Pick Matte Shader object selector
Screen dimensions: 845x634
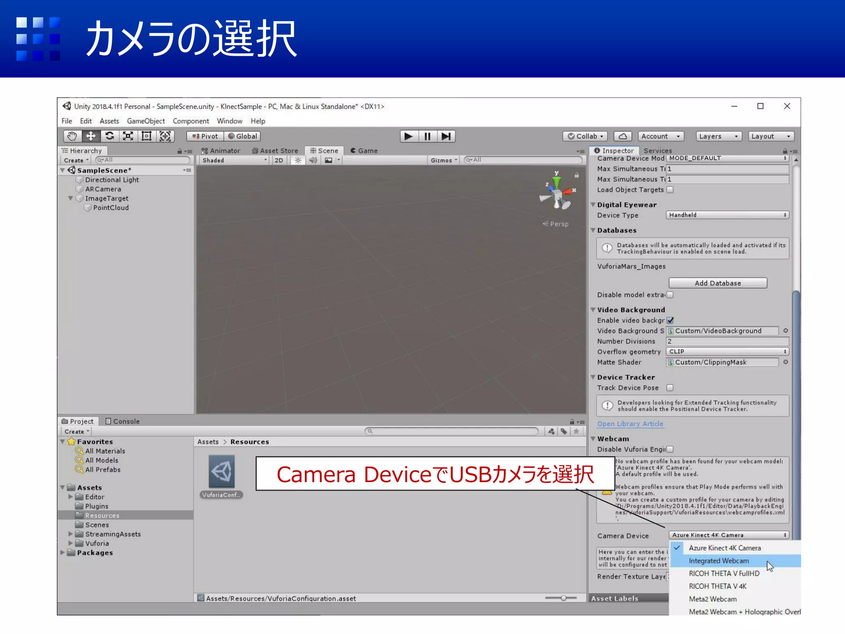(x=786, y=362)
